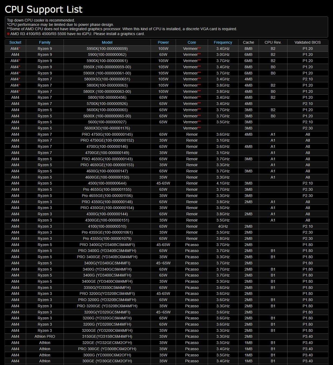
Task: Select the 4GHz frequency cell
Action: point(223,226)
